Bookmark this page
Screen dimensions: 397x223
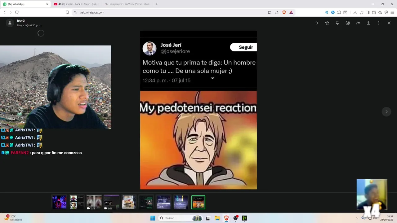coord(67,12)
